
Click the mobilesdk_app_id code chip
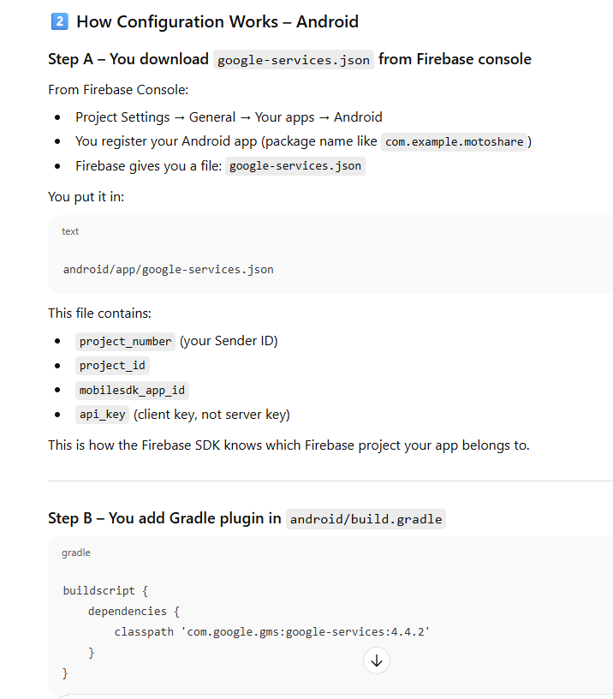(132, 391)
